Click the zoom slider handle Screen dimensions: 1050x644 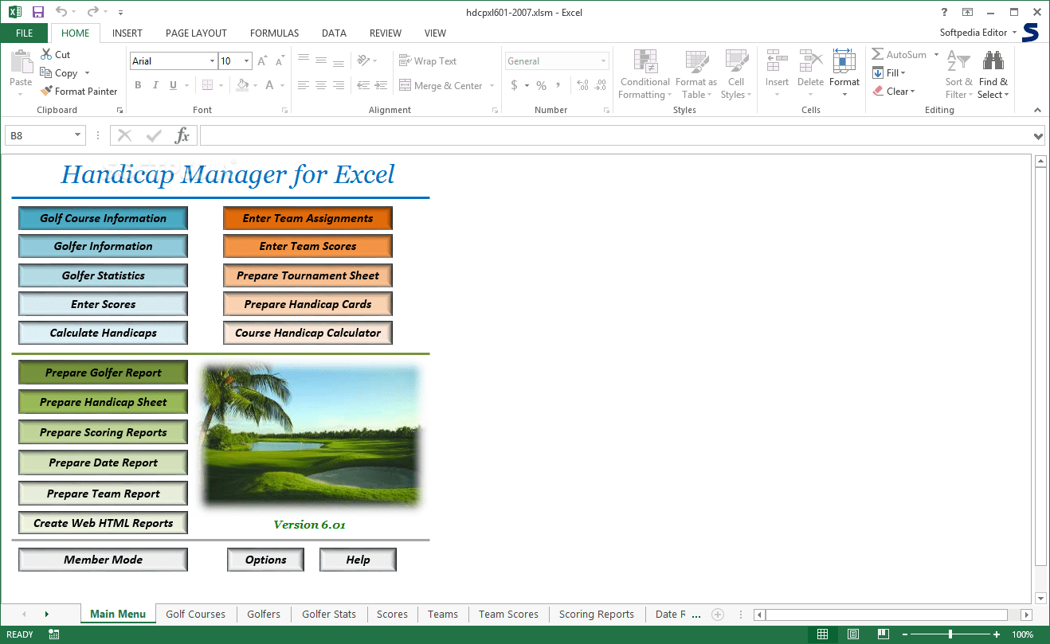tap(950, 634)
